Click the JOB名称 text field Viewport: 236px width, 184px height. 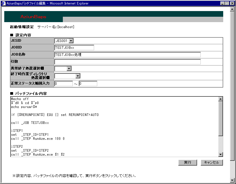pyautogui.click(x=127, y=55)
